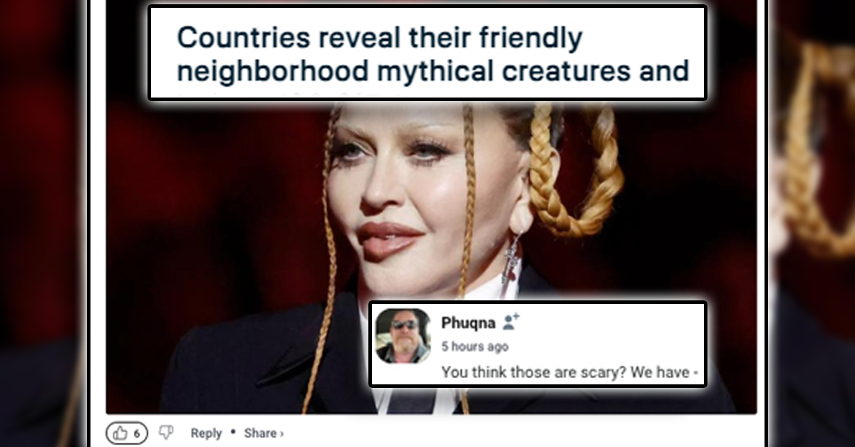Click the thumbs up like icon
This screenshot has width=855, height=447.
pyautogui.click(x=120, y=433)
